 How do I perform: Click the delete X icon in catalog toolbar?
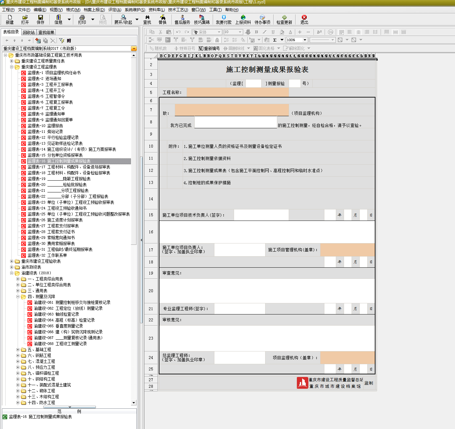tap(53, 41)
